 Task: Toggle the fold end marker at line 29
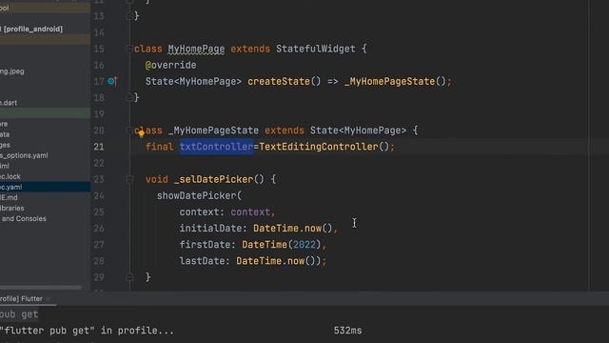pos(129,277)
